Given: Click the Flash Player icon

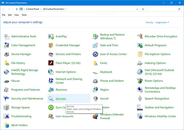Looking at the screenshot, I should (x=51, y=63).
